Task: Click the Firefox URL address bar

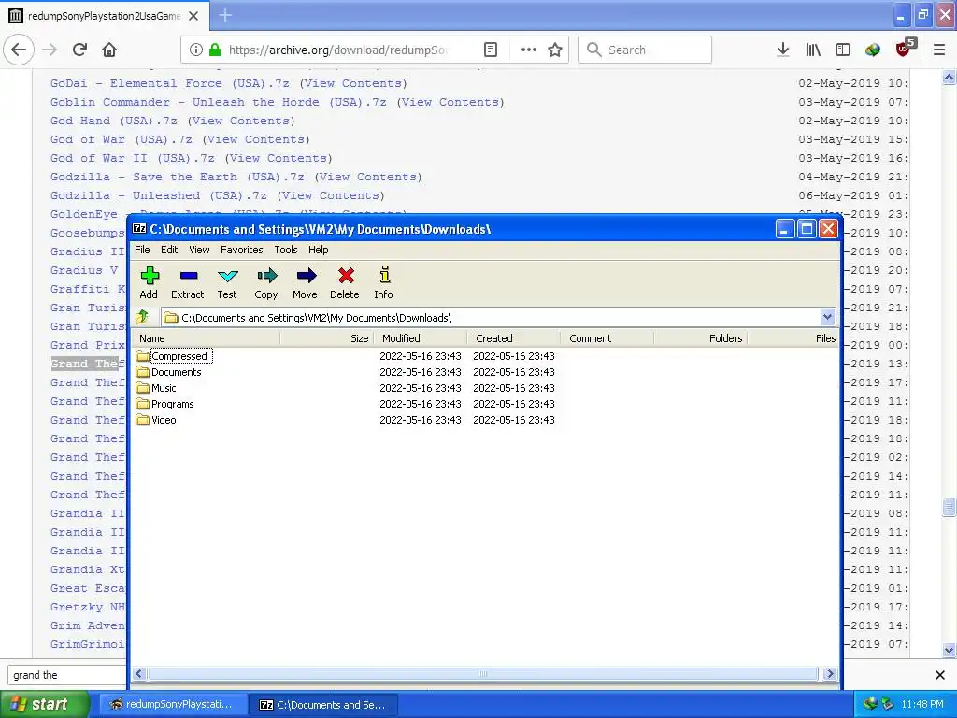Action: click(338, 50)
